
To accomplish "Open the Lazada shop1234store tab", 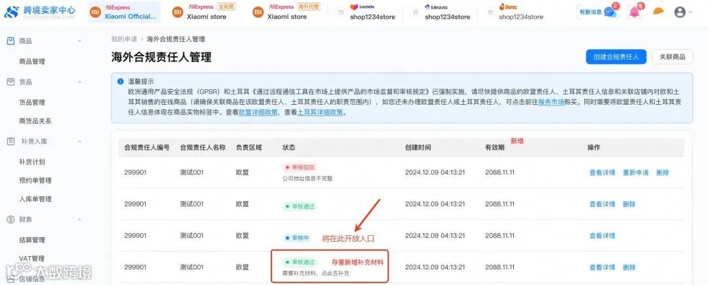I will [366, 12].
